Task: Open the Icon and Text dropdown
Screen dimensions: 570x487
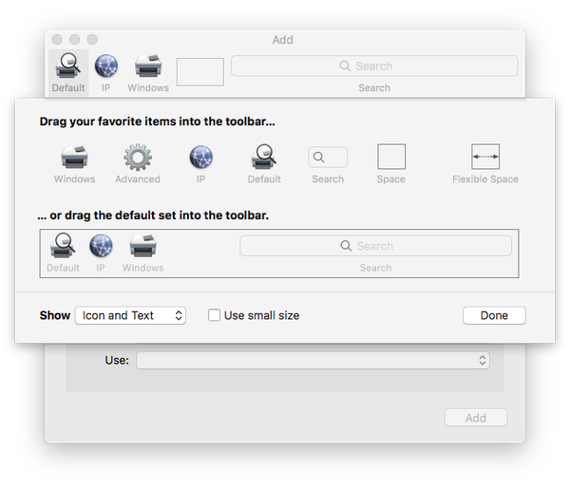Action: tap(130, 315)
